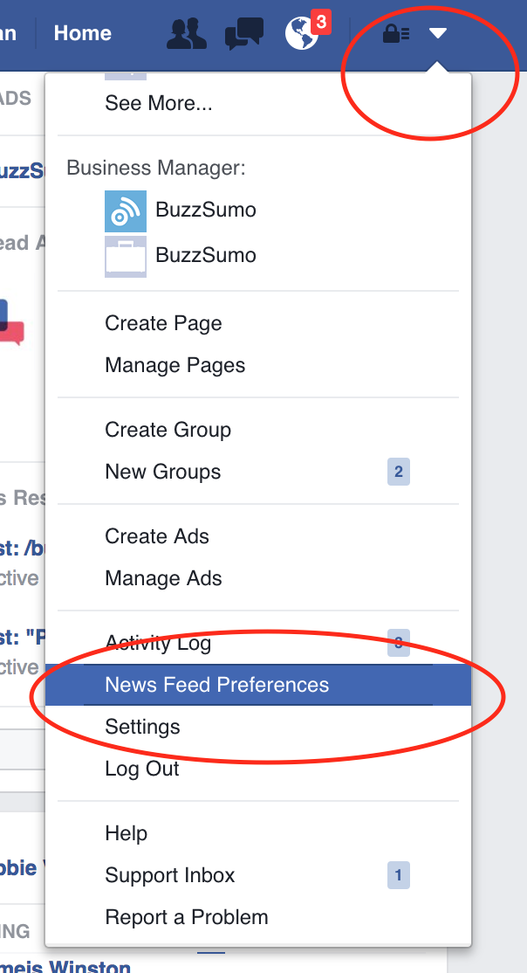Screen dimensions: 527x973
Task: Expand the See More... list
Action: tap(159, 103)
